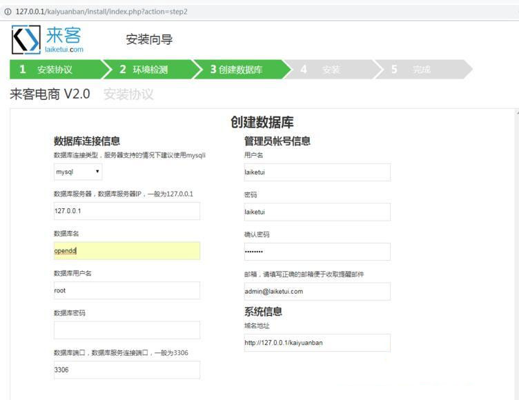Click the 域名地址 domain URL field
Viewport: 519px width, 400px height.
pos(317,343)
